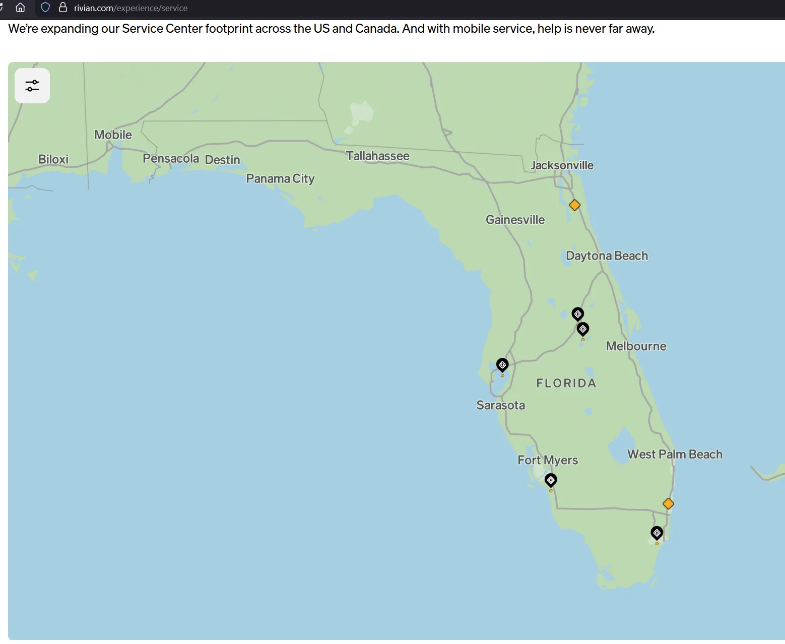
Task: Click the Fort Myers map label
Action: [x=548, y=460]
